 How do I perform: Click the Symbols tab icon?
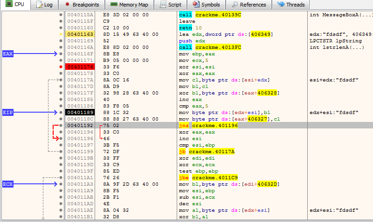tap(196, 5)
